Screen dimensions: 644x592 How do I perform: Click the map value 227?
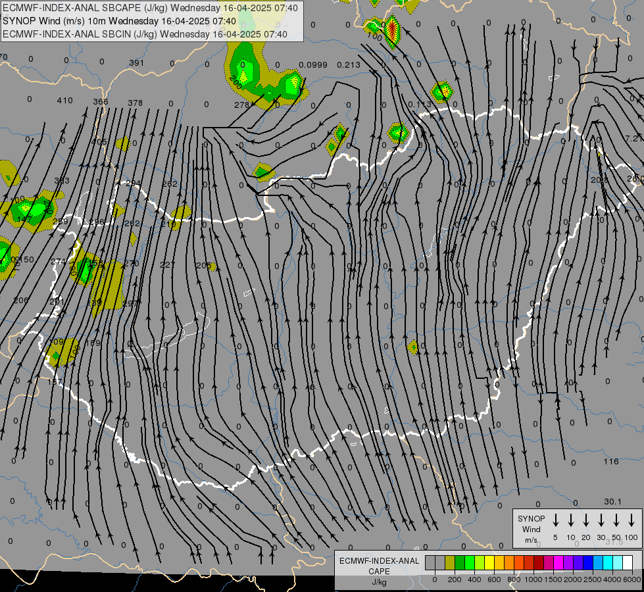click(x=168, y=264)
